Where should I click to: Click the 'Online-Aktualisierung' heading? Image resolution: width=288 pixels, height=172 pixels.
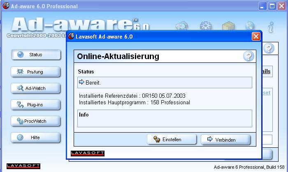118,56
